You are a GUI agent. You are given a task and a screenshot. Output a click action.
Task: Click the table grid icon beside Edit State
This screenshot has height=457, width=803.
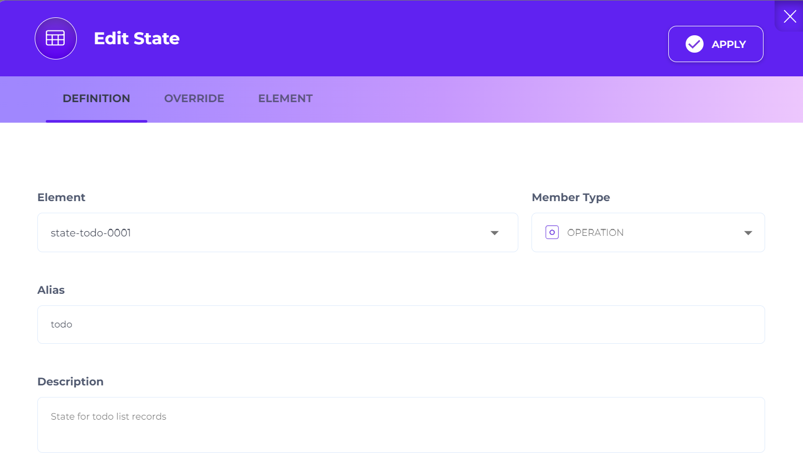pos(56,38)
